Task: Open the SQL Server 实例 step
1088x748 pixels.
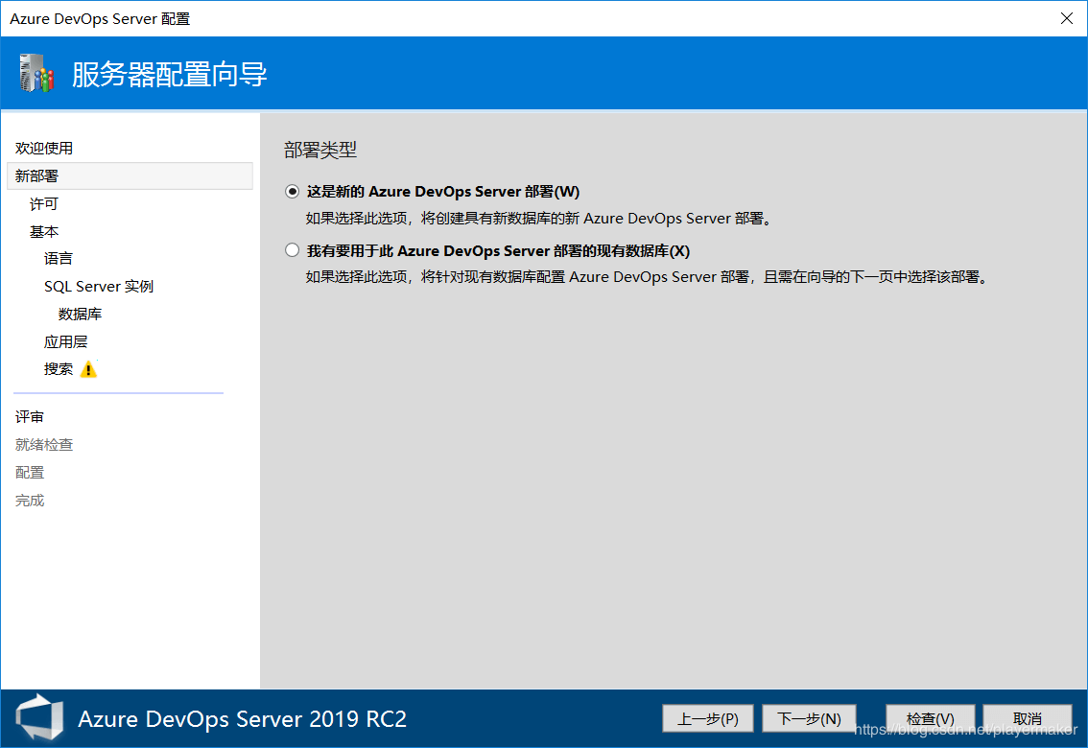Action: pos(99,287)
